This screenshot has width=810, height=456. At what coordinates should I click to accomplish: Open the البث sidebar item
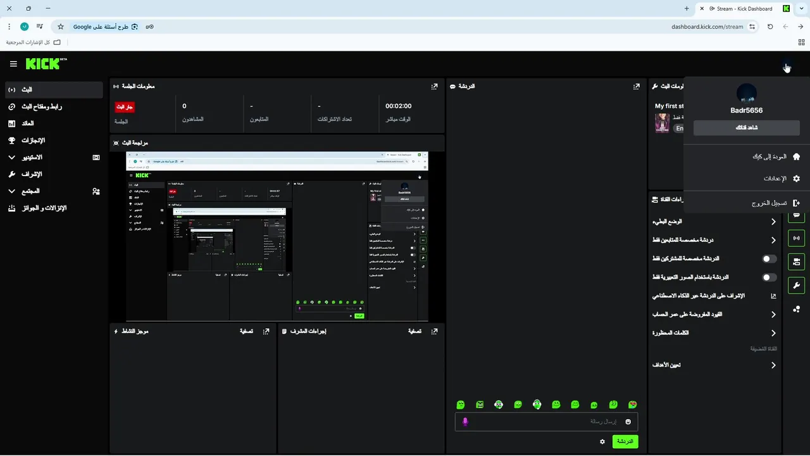53,90
